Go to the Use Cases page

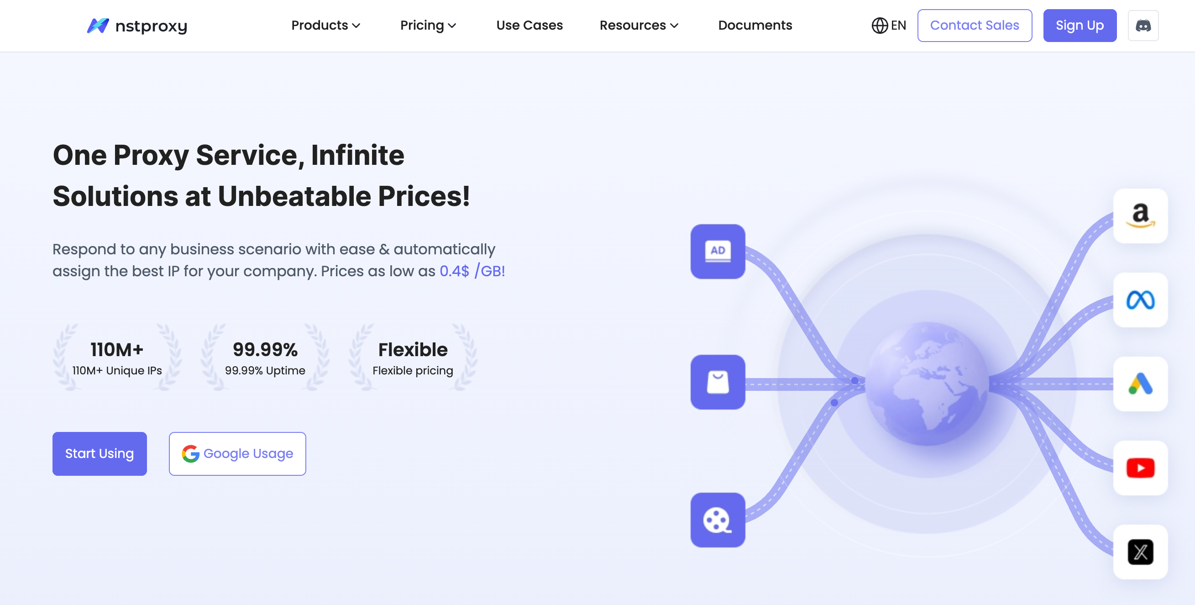coord(529,26)
